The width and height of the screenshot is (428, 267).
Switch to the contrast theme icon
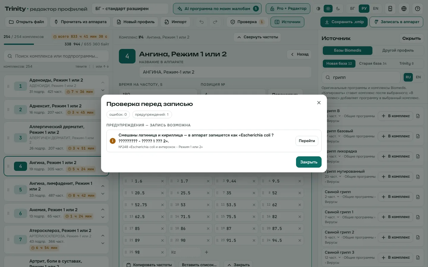[x=318, y=9]
